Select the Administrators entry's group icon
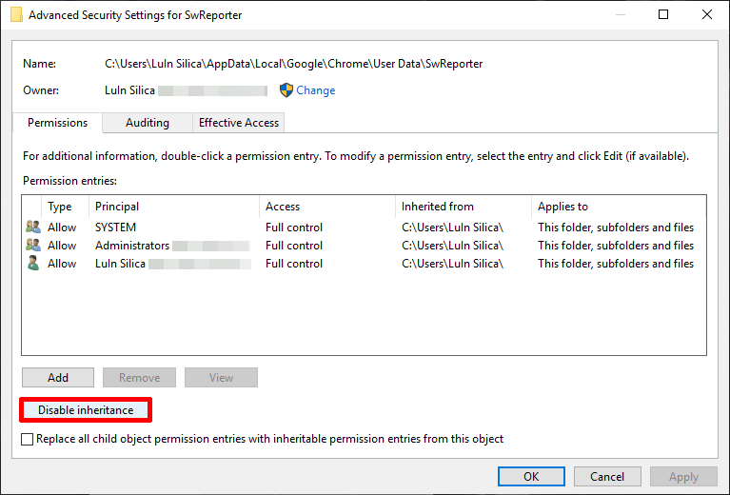Viewport: 730px width, 495px height. coord(33,246)
